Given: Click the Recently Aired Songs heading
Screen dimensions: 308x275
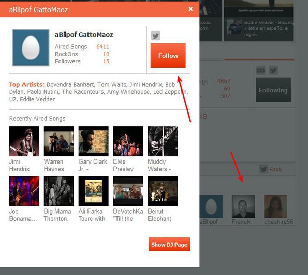Looking at the screenshot, I should pos(37,119).
